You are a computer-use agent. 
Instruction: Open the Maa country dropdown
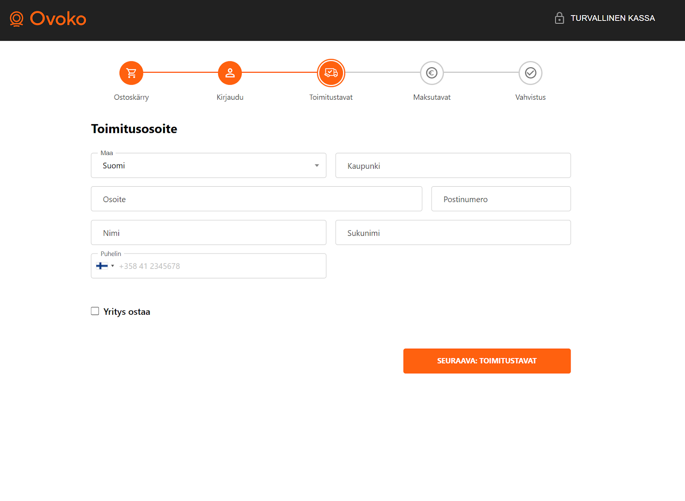click(208, 165)
